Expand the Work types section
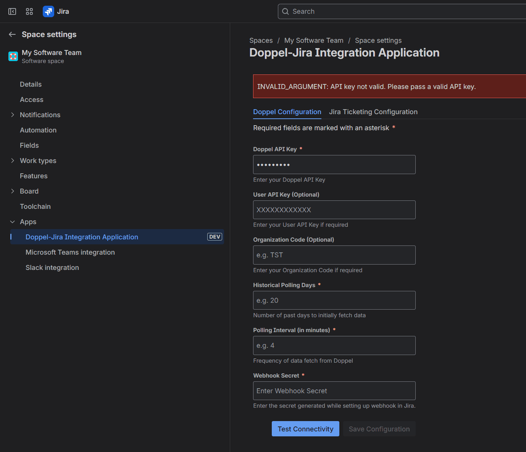This screenshot has height=452, width=526. (12, 160)
